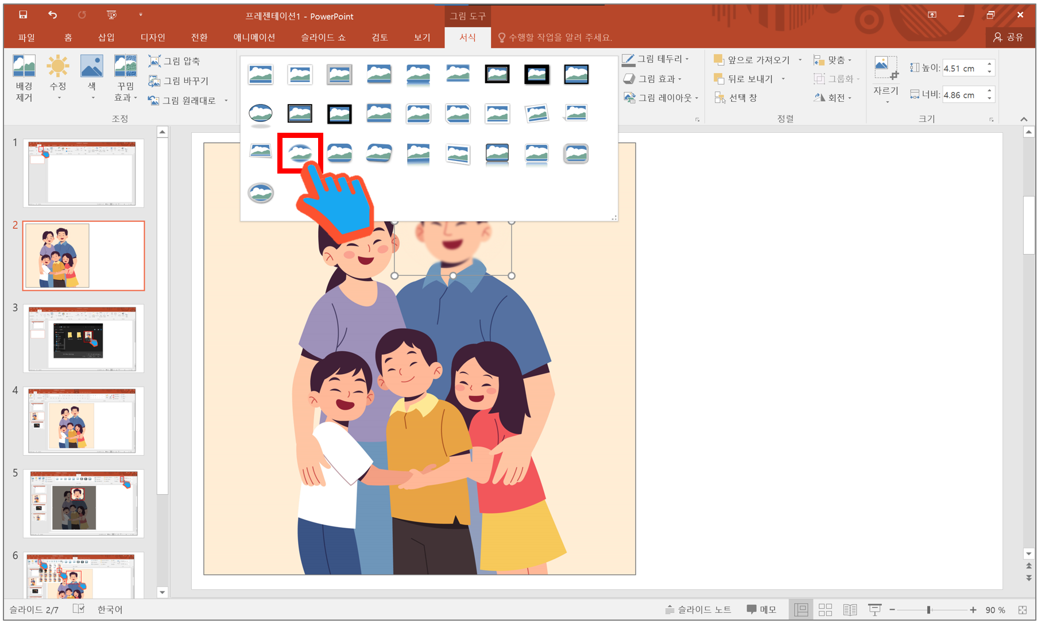Apply the soft edge oval picture style
The width and height of the screenshot is (1041, 623).
300,153
